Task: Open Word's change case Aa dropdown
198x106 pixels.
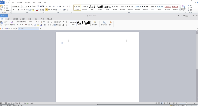Action: click(34, 6)
